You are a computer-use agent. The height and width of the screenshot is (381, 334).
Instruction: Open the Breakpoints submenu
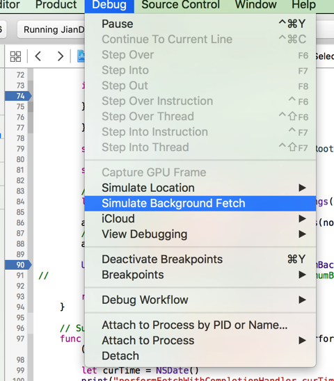coord(200,275)
